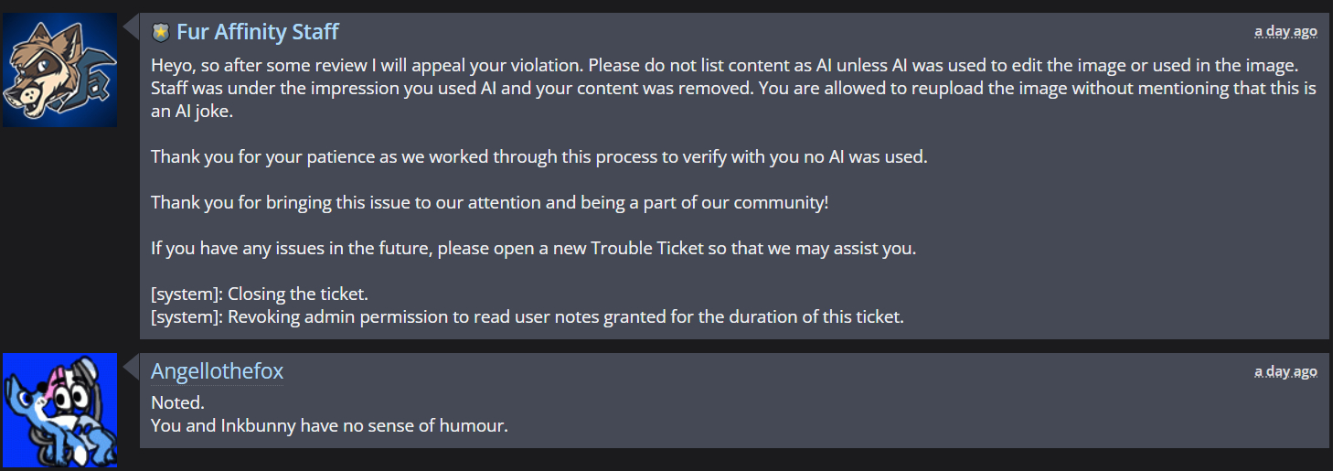Image resolution: width=1343 pixels, height=471 pixels.
Task: Click "a day ago" timestamp on Angellothefox's reply
Action: 1285,371
